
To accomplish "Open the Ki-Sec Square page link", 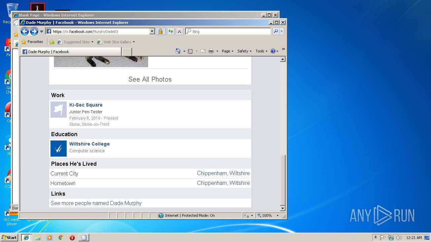I will [86, 105].
